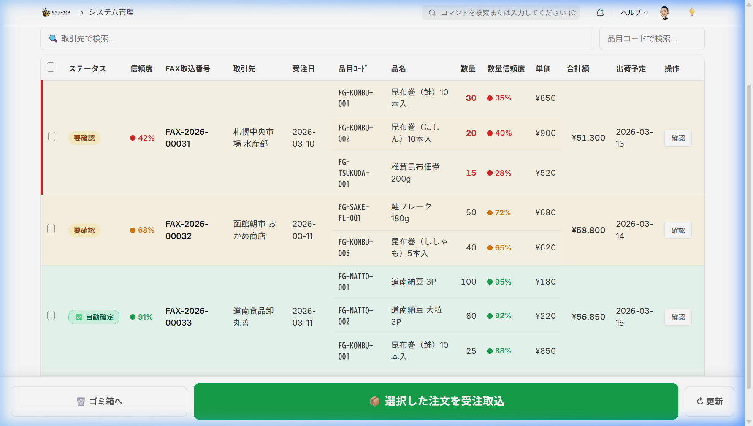The width and height of the screenshot is (753, 426).
Task: Sort by the 信頼度 column header
Action: point(141,69)
